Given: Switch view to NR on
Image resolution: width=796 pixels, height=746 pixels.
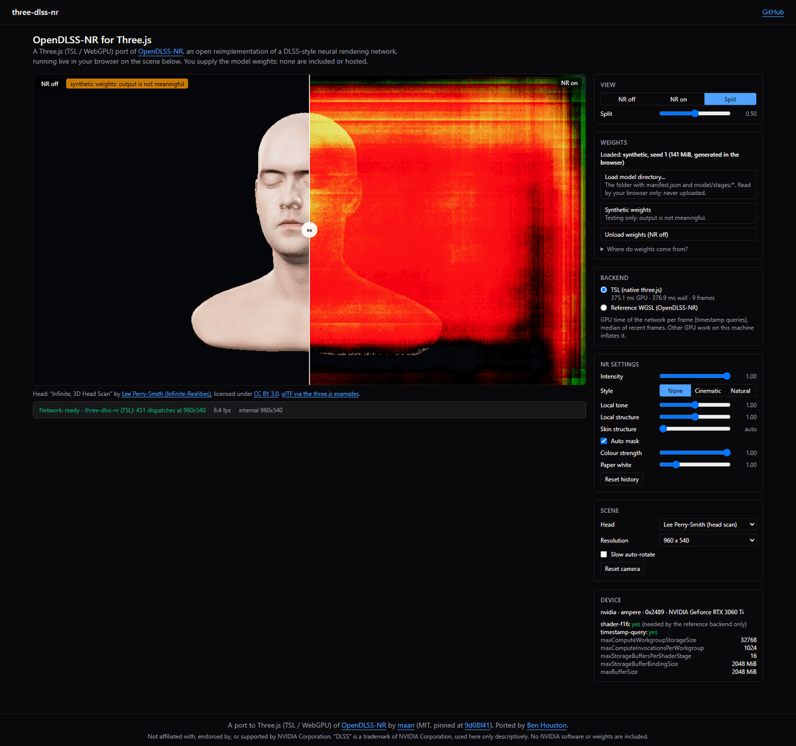Looking at the screenshot, I should (679, 99).
